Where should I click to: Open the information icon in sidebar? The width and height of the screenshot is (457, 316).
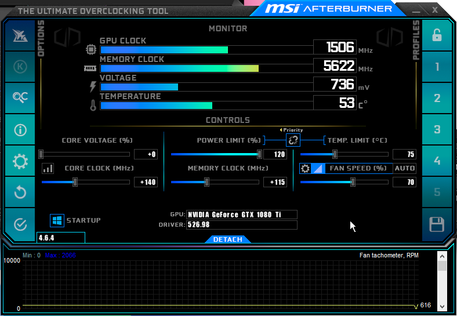(20, 130)
